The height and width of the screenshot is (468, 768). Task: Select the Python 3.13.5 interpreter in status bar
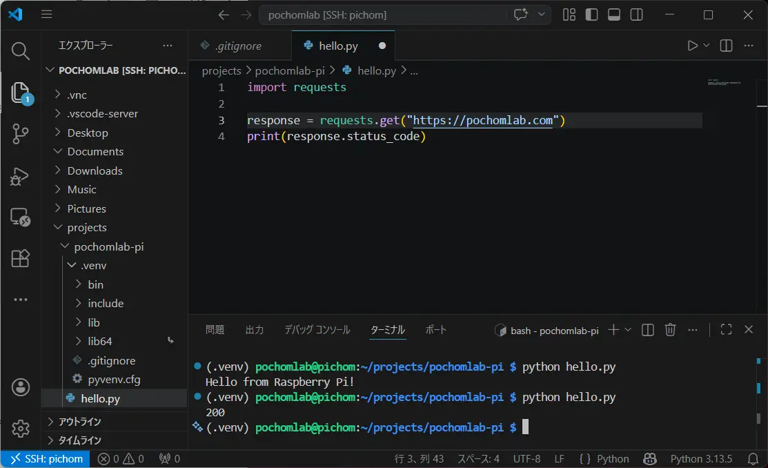pos(701,459)
